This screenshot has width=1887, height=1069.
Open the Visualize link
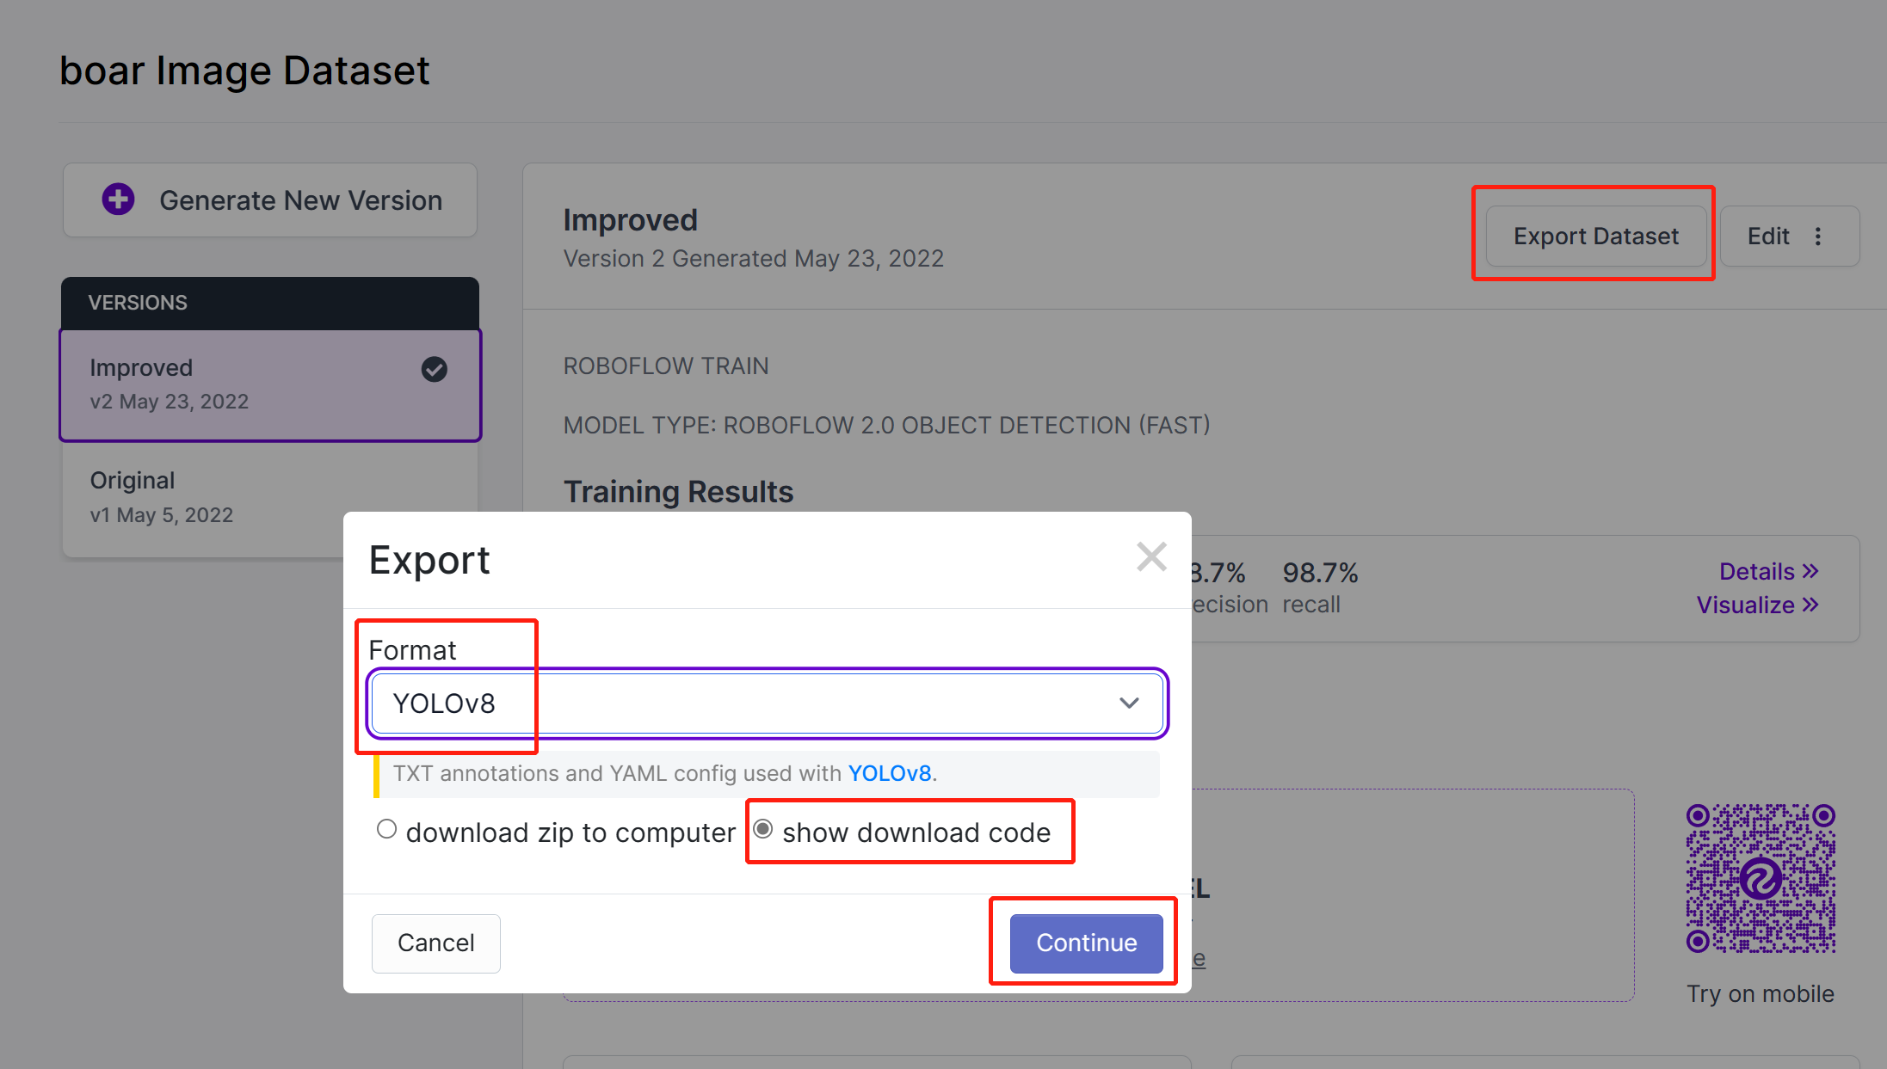coord(1757,605)
